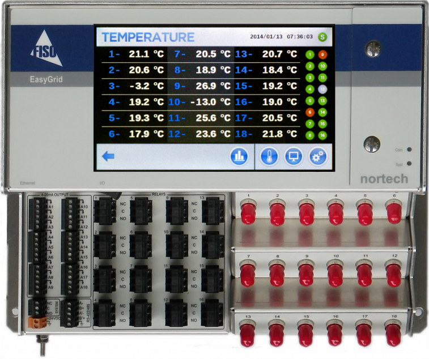The image size is (429, 359).
Task: Tap the time 07:36:03
Action: (x=300, y=37)
